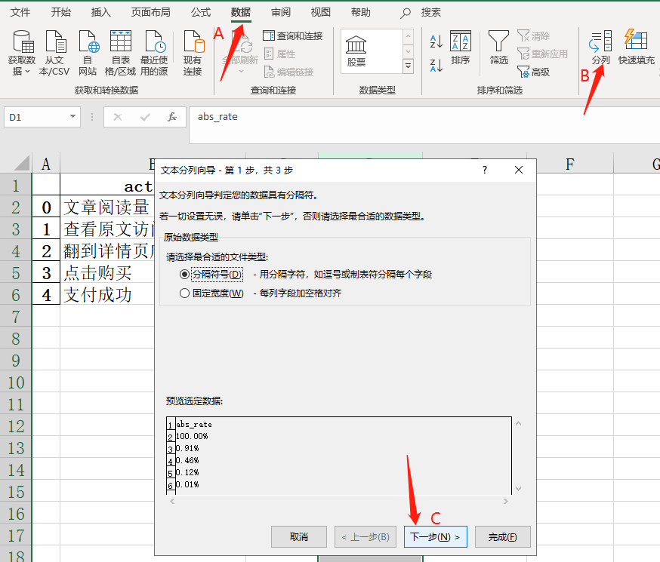The height and width of the screenshot is (562, 660).
Task: Open the Help (帮助) tab
Action: tap(361, 12)
